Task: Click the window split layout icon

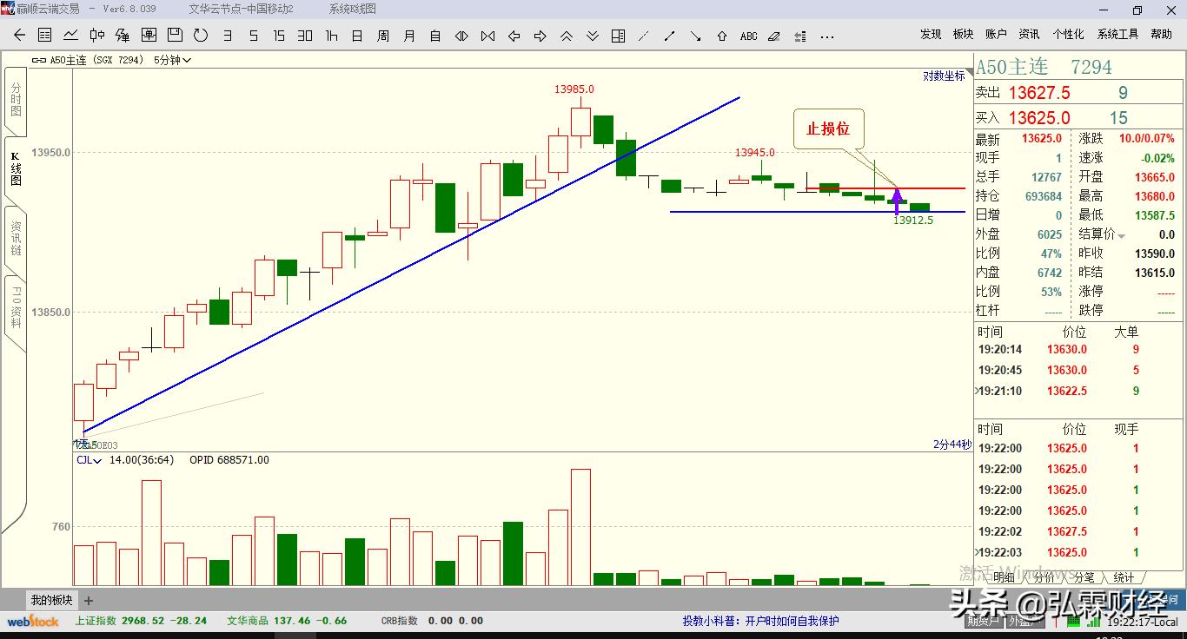Action: click(x=618, y=36)
